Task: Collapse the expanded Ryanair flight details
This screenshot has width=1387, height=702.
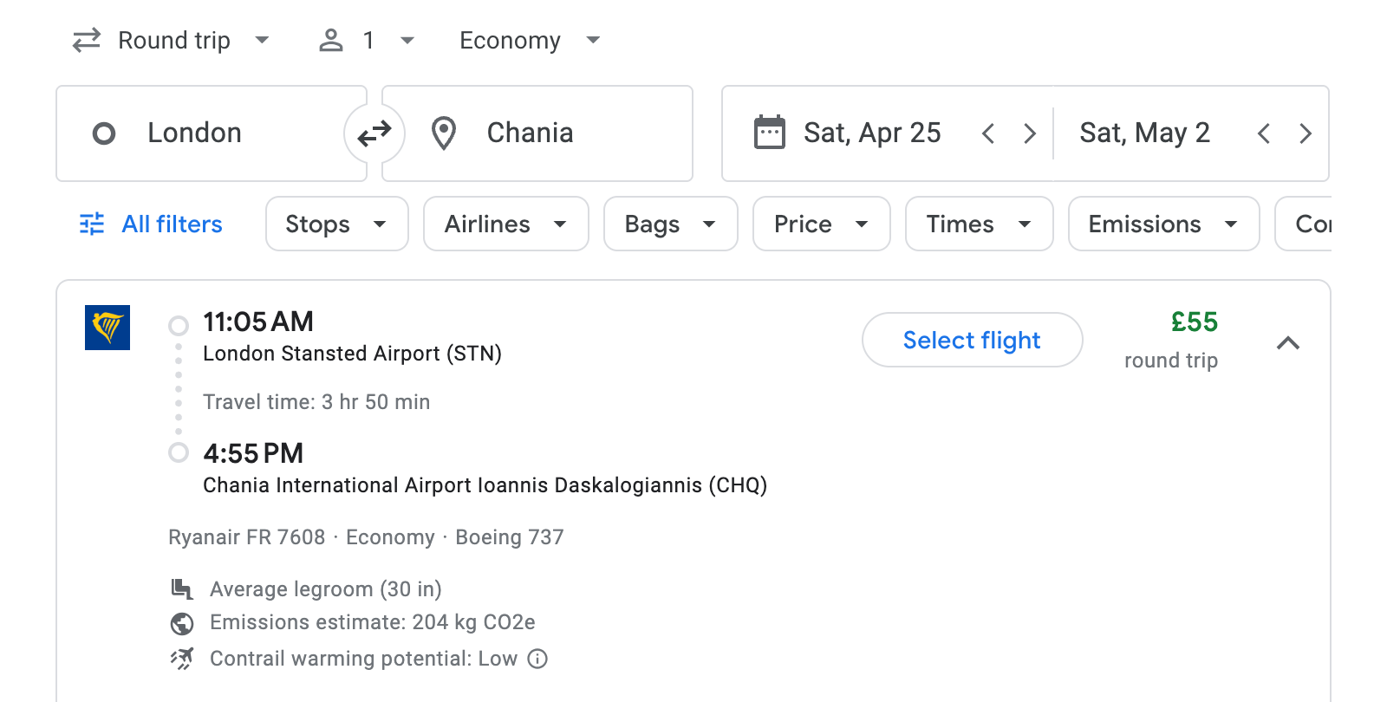Action: [1290, 342]
